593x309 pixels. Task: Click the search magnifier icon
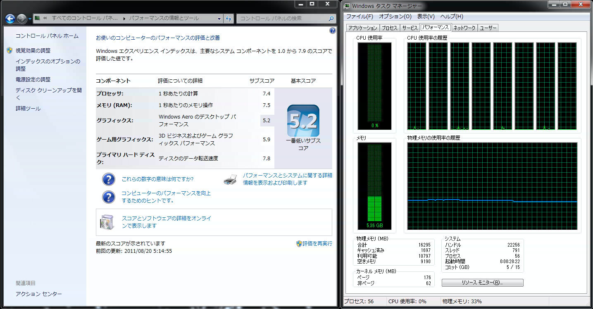[x=331, y=19]
